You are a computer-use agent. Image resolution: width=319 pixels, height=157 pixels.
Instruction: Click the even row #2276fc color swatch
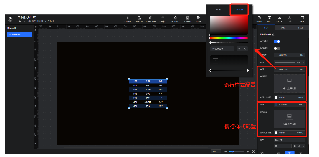[276, 105]
